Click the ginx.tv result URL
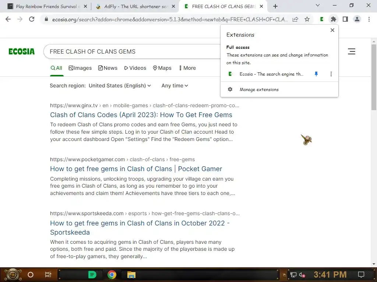 click(144, 105)
